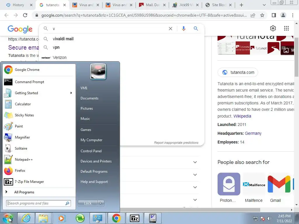Viewport: 299px width, 224px height.
Task: Open Music from Start menu
Action: coord(85,119)
